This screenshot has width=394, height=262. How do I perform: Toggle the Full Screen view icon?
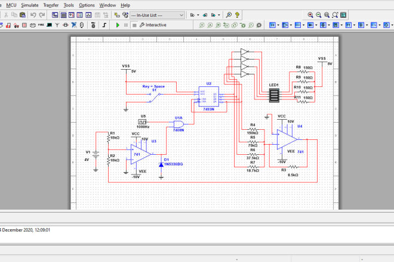click(343, 15)
